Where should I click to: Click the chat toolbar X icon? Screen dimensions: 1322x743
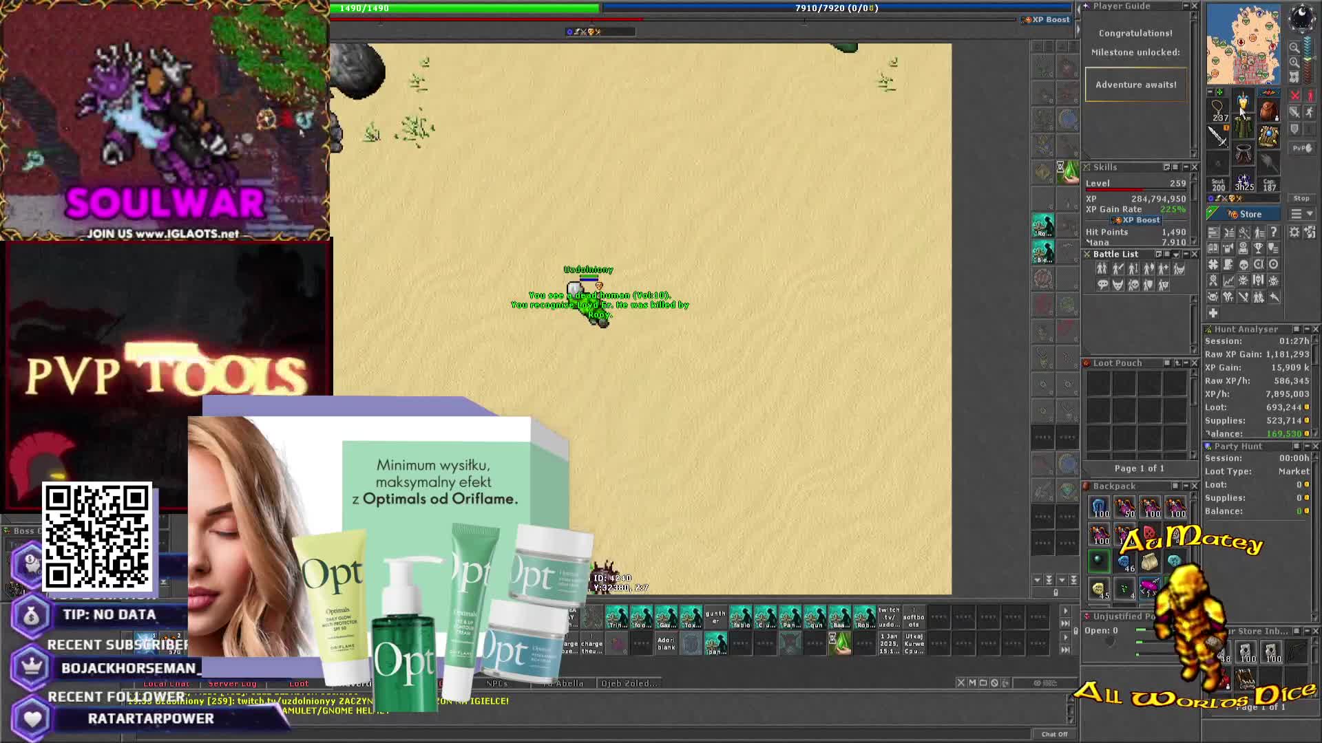[961, 683]
